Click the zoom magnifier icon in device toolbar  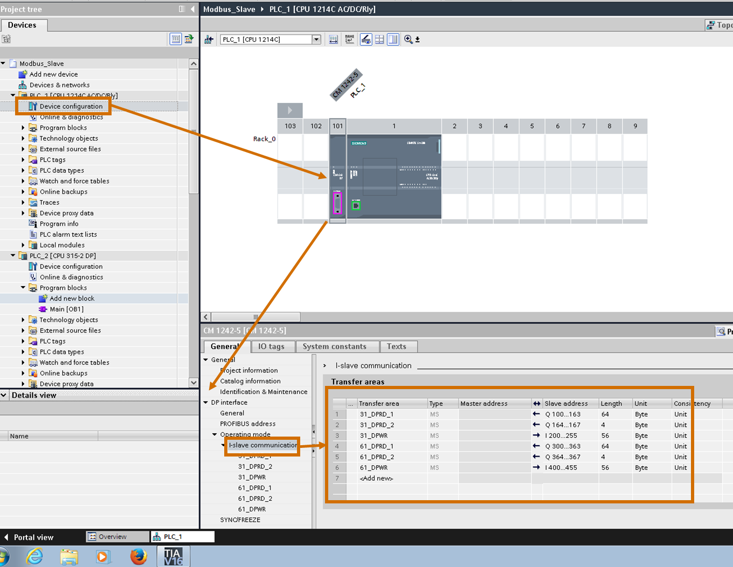click(409, 39)
